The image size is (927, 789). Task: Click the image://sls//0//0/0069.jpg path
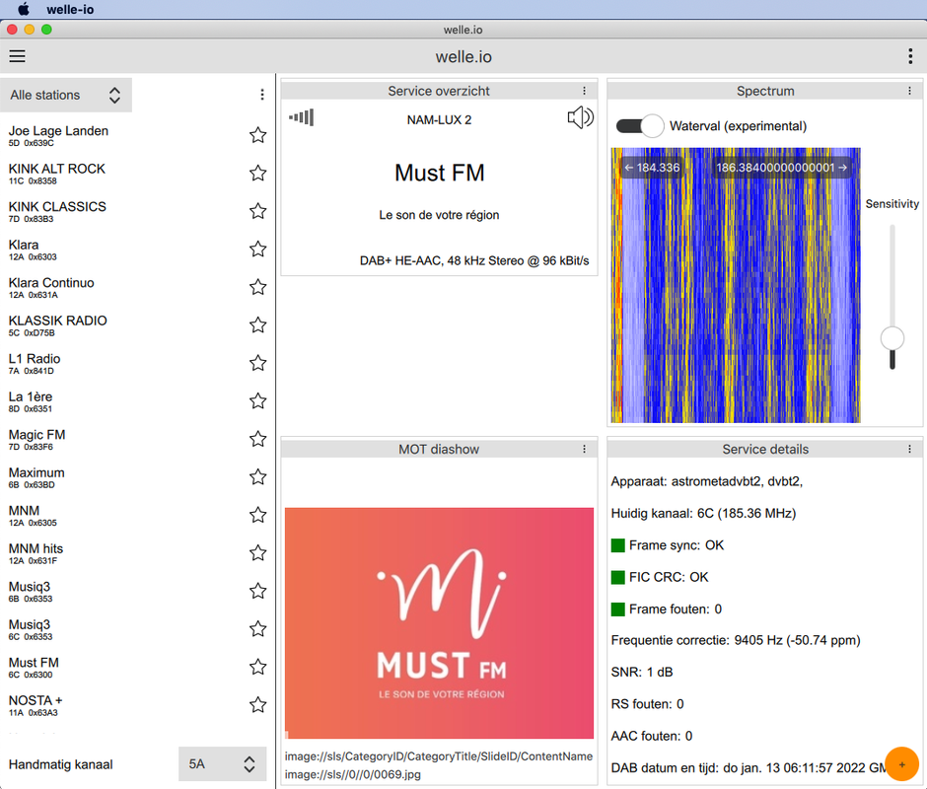click(353, 774)
